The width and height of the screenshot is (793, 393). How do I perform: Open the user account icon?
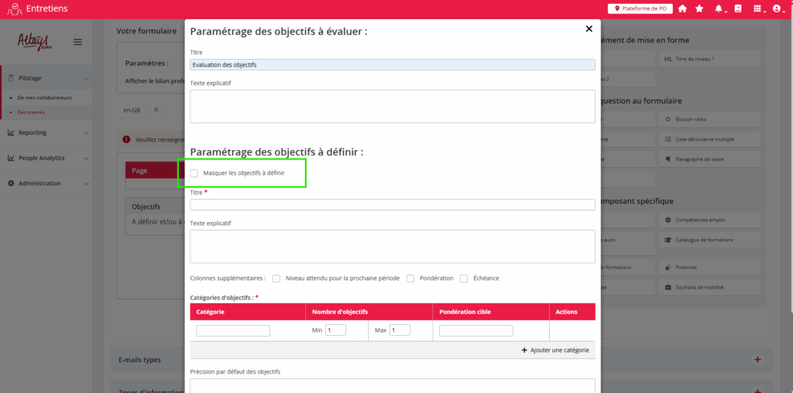(x=777, y=9)
